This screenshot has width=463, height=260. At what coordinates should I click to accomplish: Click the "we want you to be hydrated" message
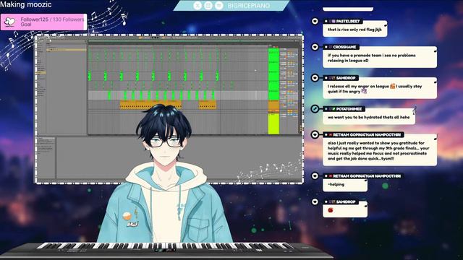click(368, 117)
